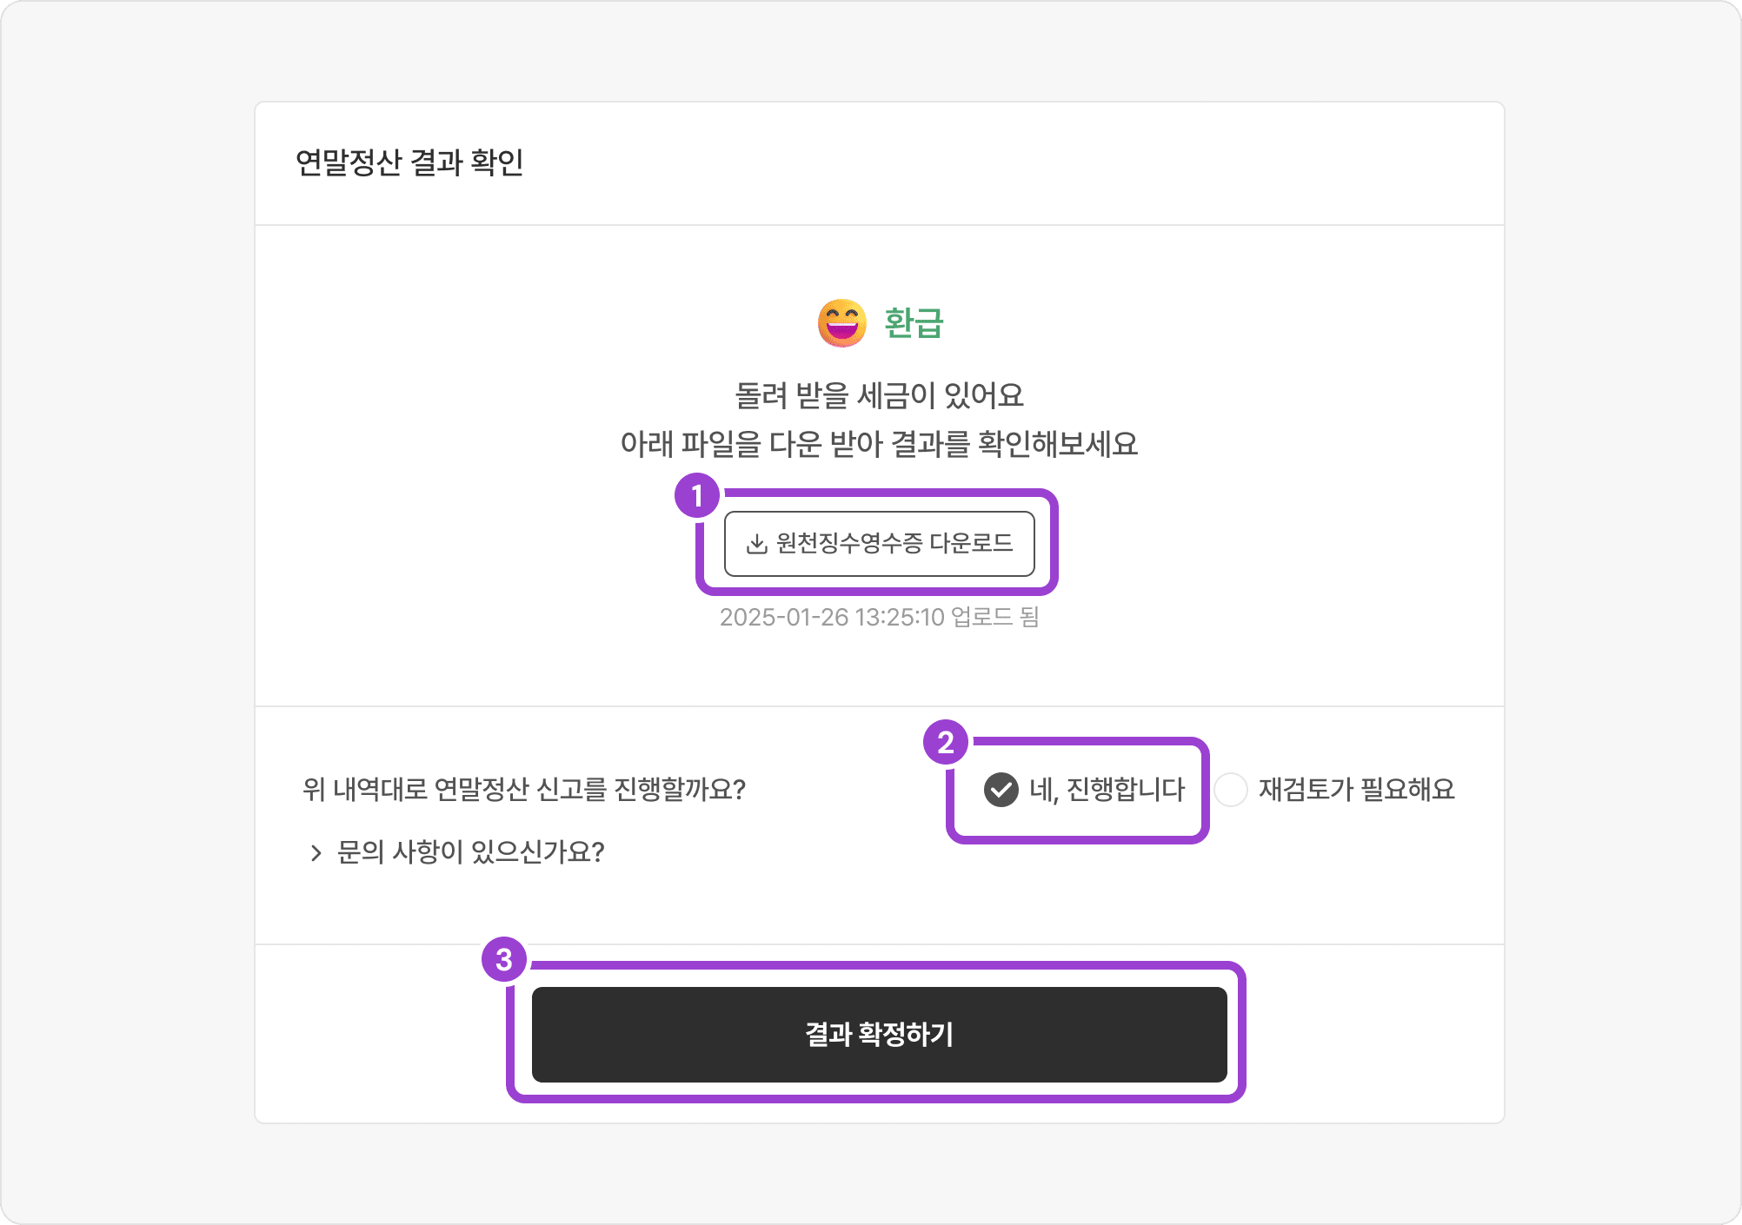Click the smiling face emoji beside 환급

pos(842,323)
